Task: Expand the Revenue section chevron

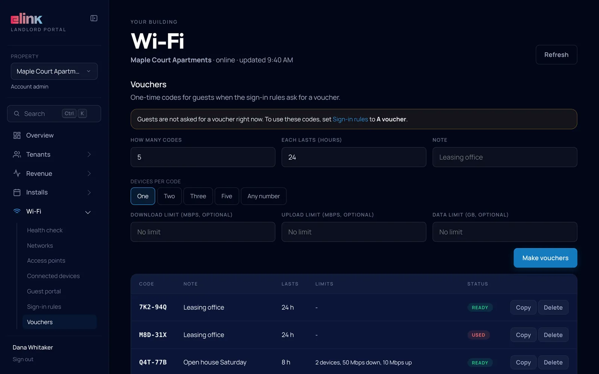Action: (x=89, y=174)
